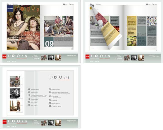163x130 pixels.
Task: Click the Zoom magnifier icon above the cover page
Action: coord(14,4)
